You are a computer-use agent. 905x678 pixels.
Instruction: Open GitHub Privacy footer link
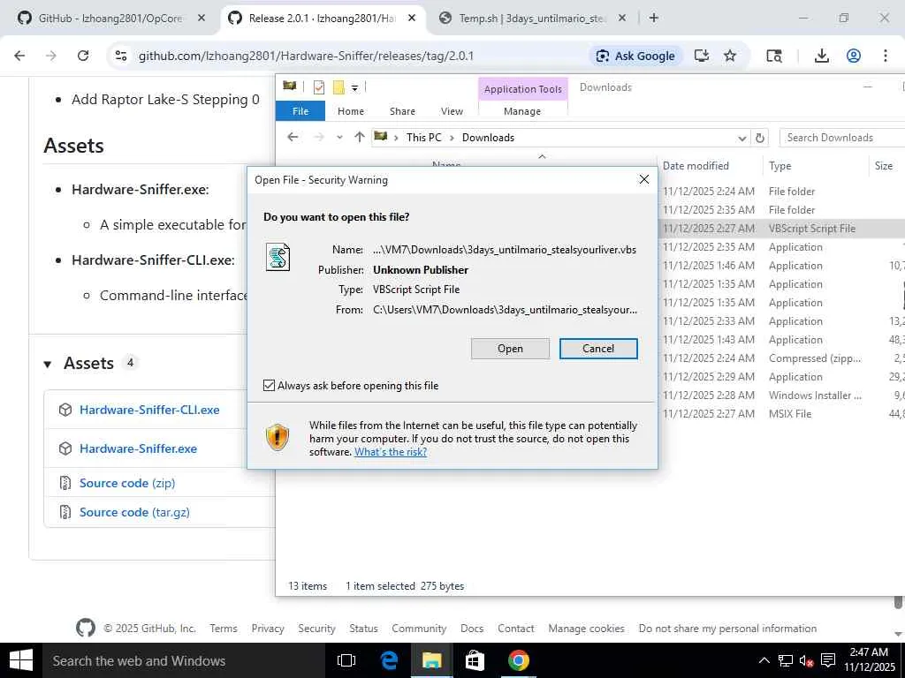(x=268, y=629)
